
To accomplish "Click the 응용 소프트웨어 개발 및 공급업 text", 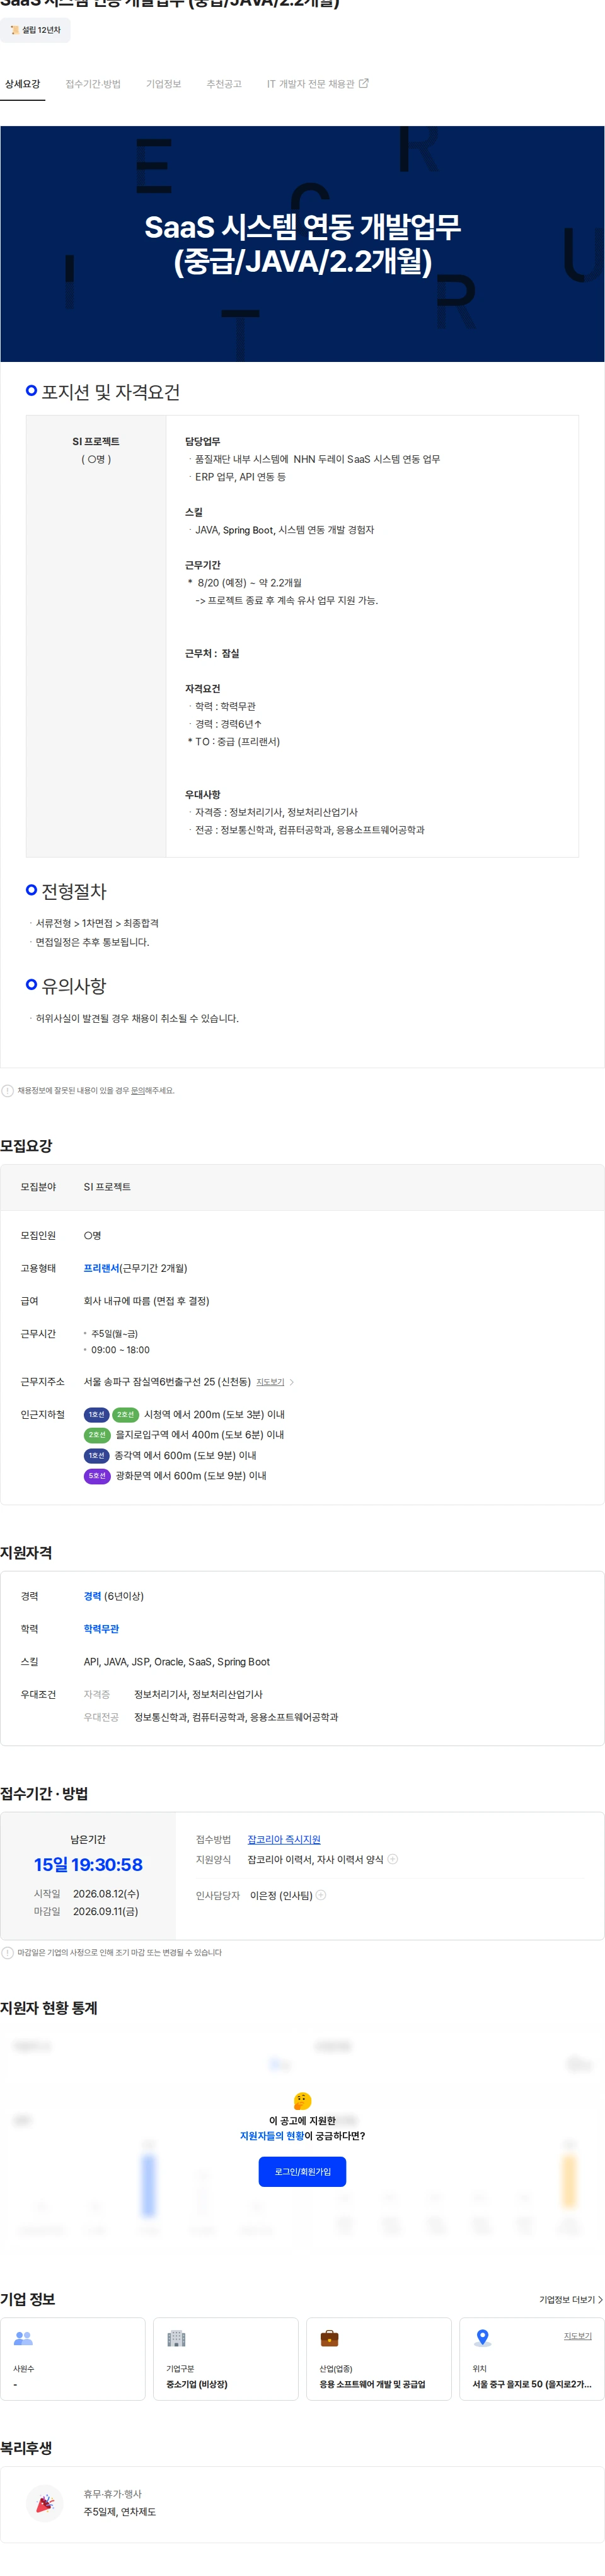I will pyautogui.click(x=372, y=2384).
